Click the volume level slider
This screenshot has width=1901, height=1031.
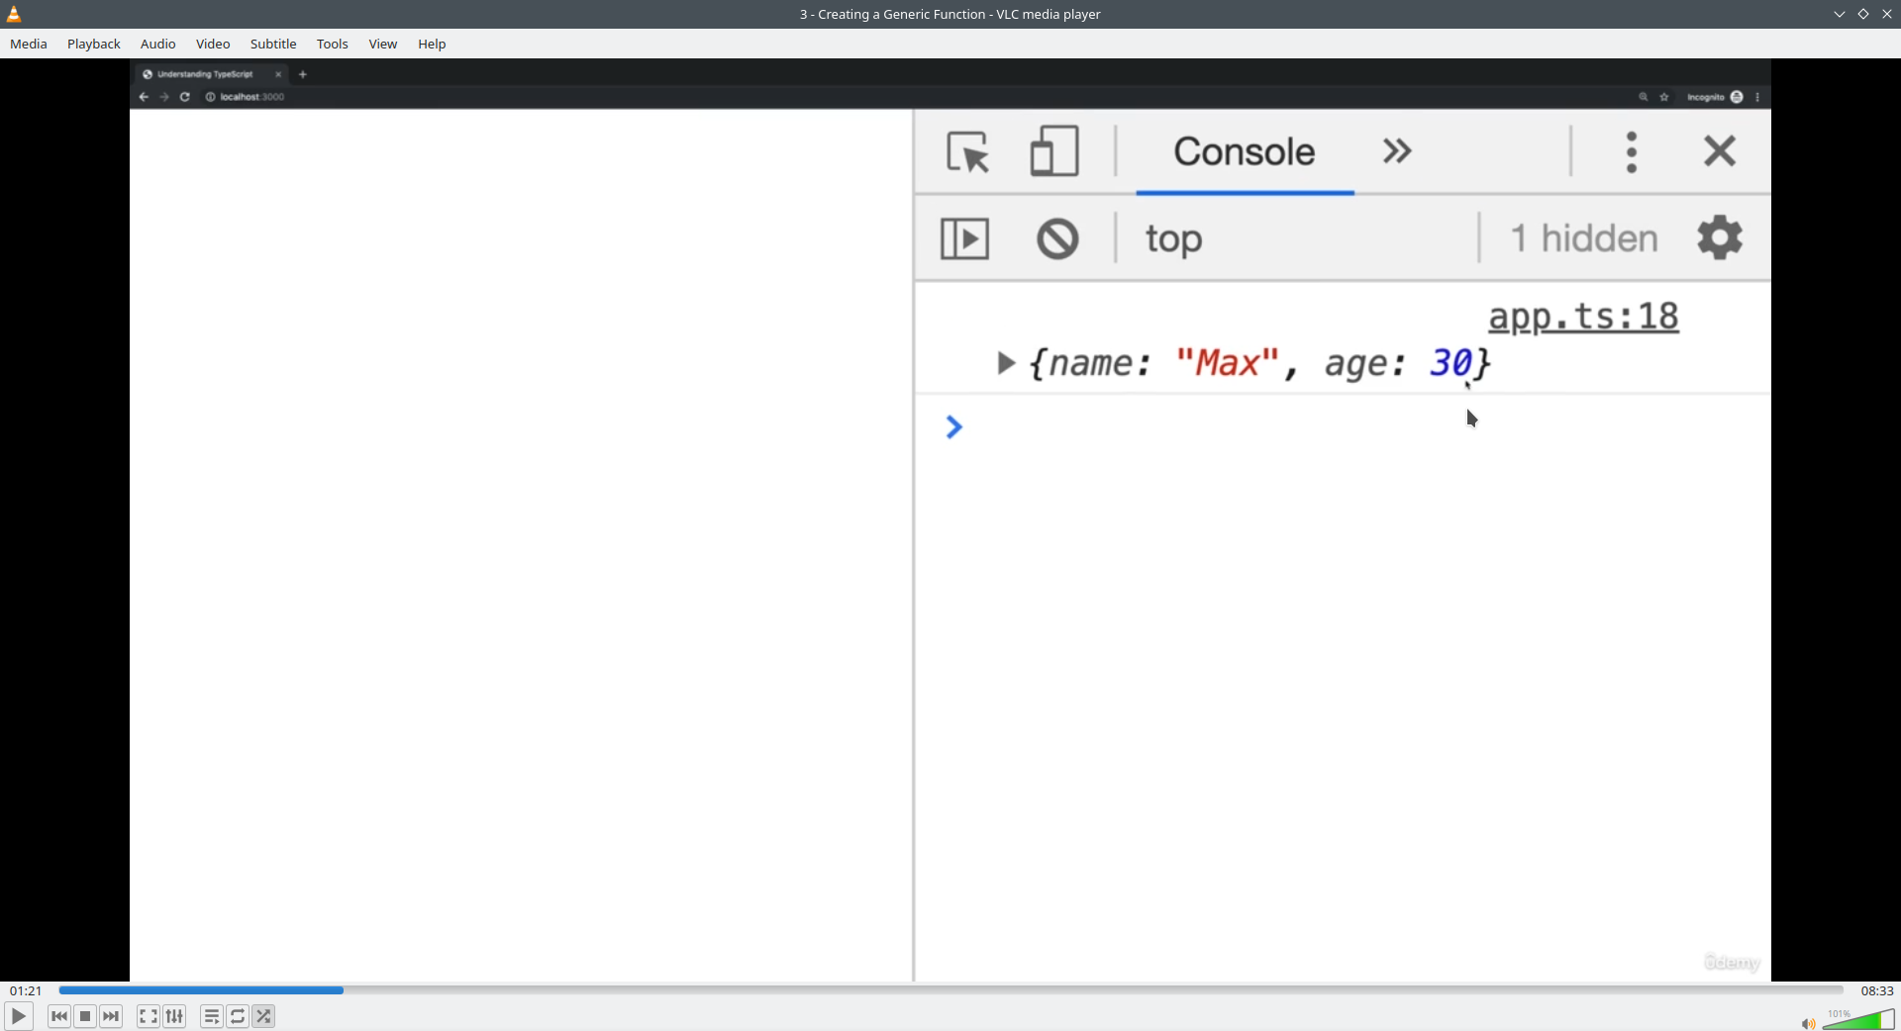coord(1859,1020)
